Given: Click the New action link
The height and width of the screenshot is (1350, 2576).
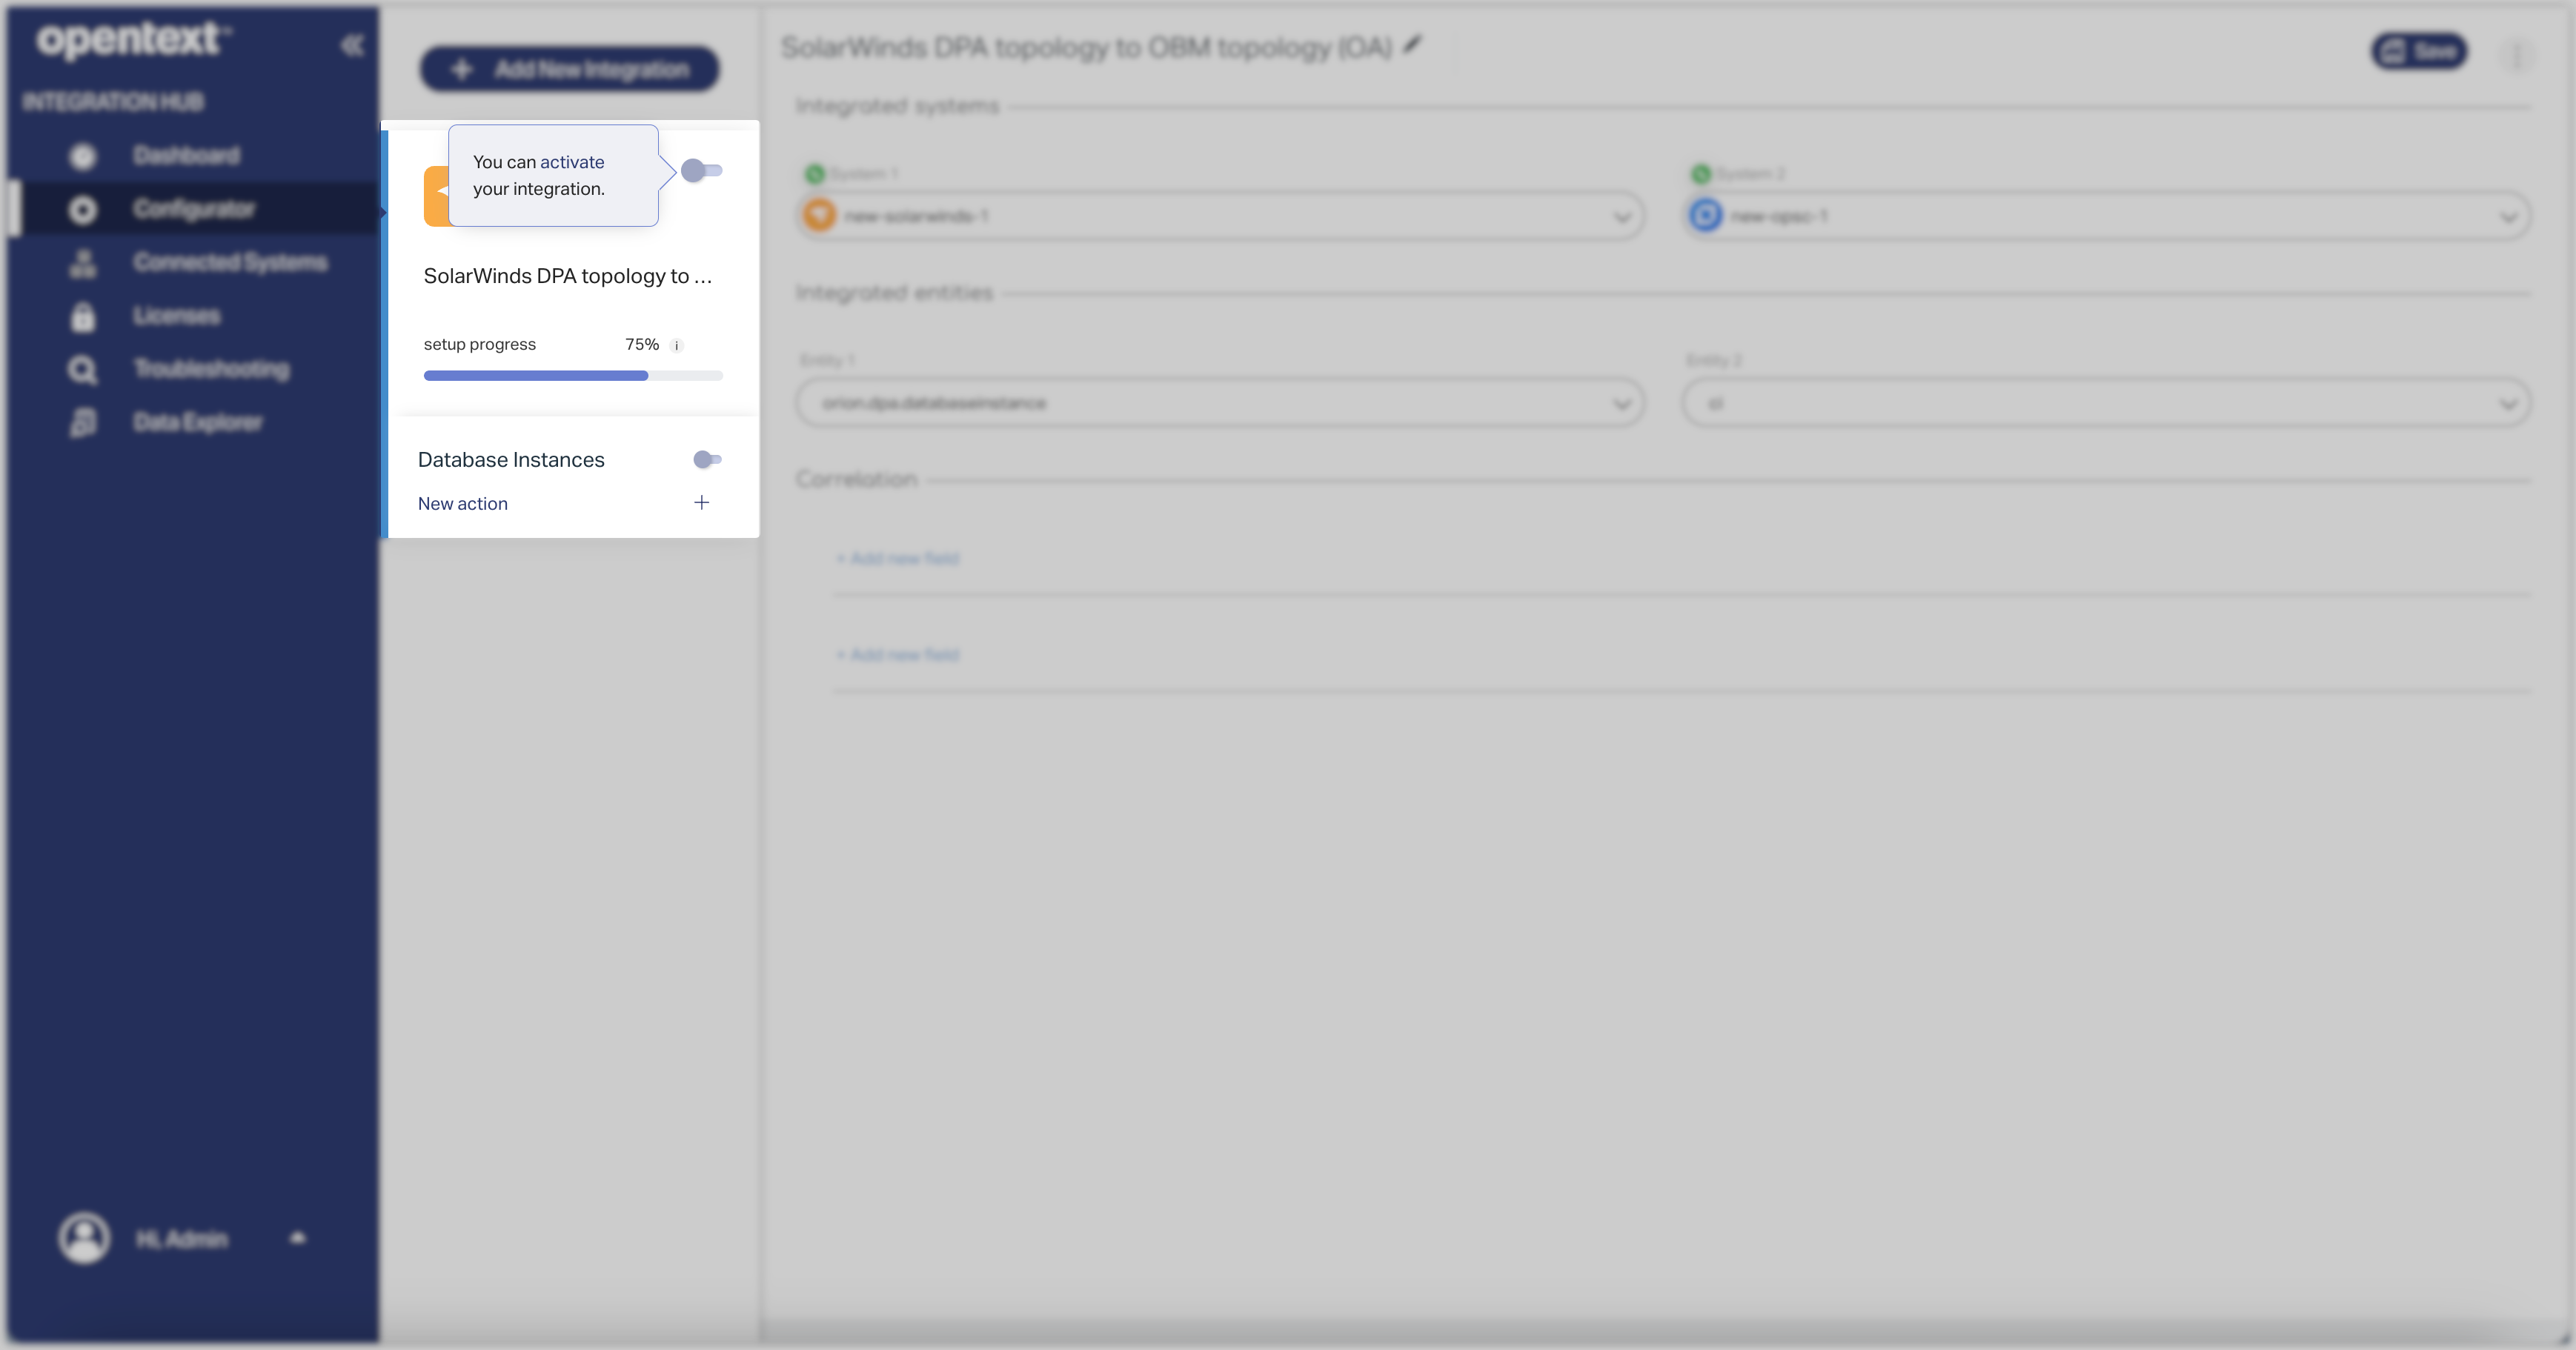Looking at the screenshot, I should (463, 503).
